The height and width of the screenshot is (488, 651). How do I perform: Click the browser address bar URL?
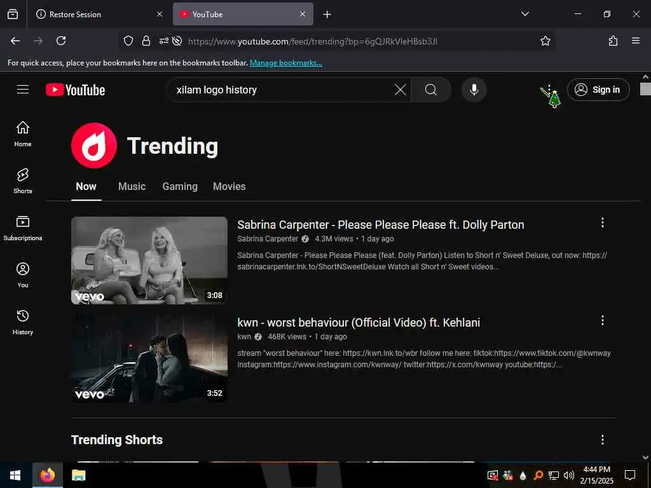pos(312,41)
